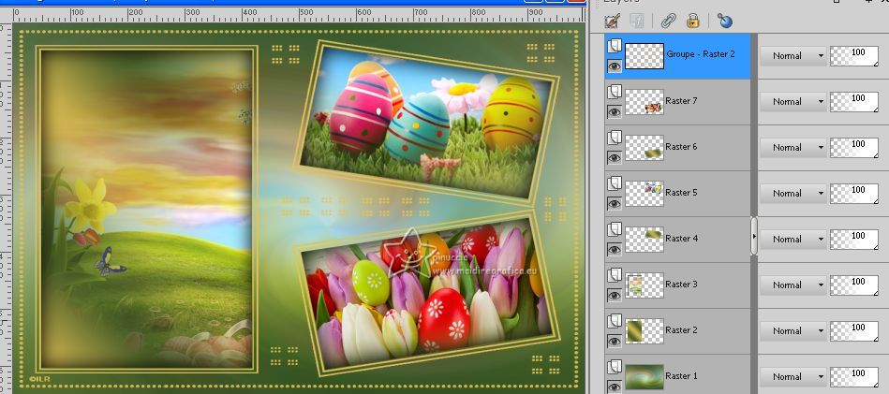Click the Raster 6 layer thumbnail
The image size is (889, 394).
click(x=645, y=148)
